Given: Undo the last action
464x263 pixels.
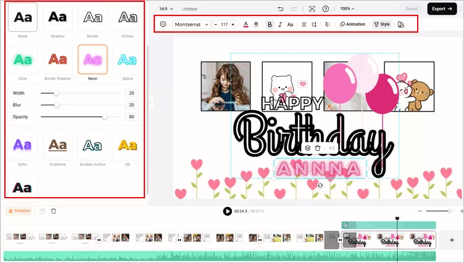Looking at the screenshot, I should tap(281, 9).
